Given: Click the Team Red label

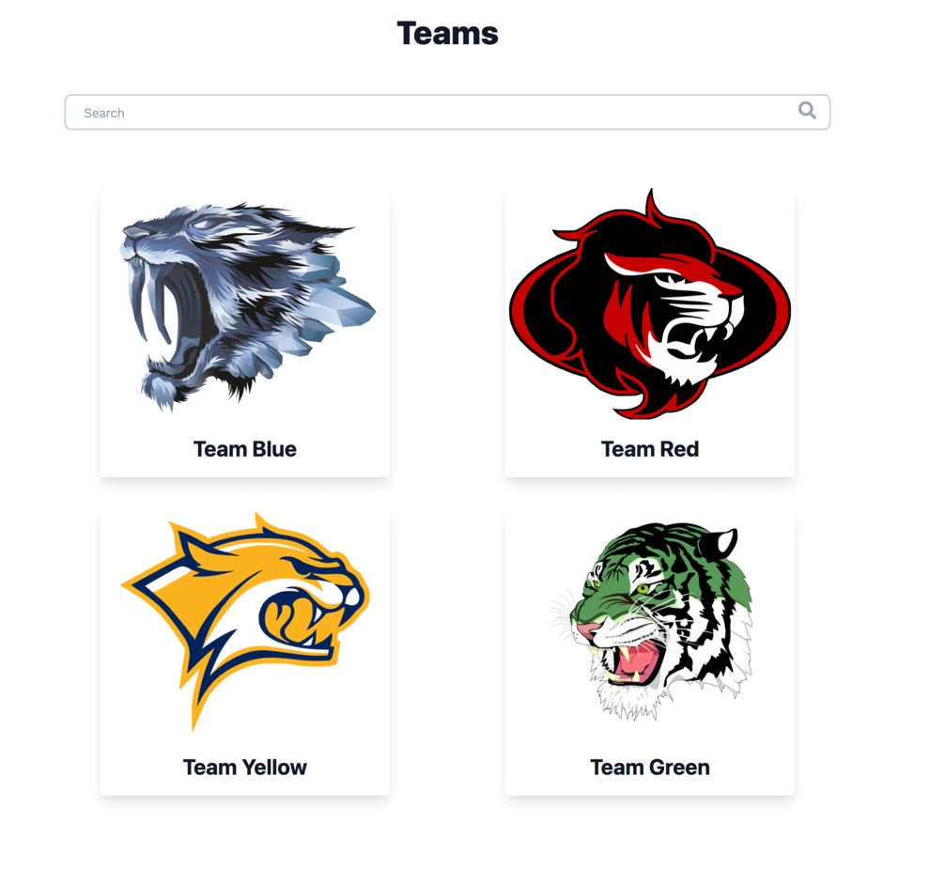Looking at the screenshot, I should (x=650, y=449).
